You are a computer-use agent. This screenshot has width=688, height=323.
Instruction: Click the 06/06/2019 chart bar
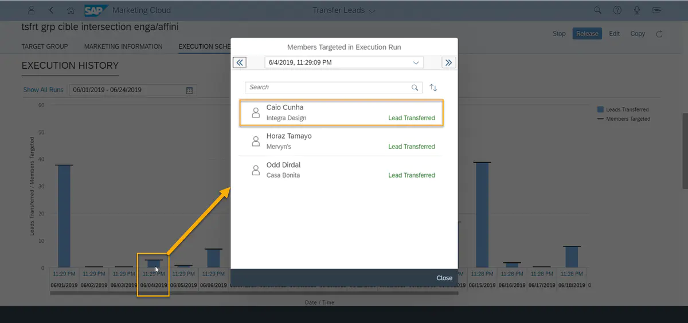tap(213, 258)
